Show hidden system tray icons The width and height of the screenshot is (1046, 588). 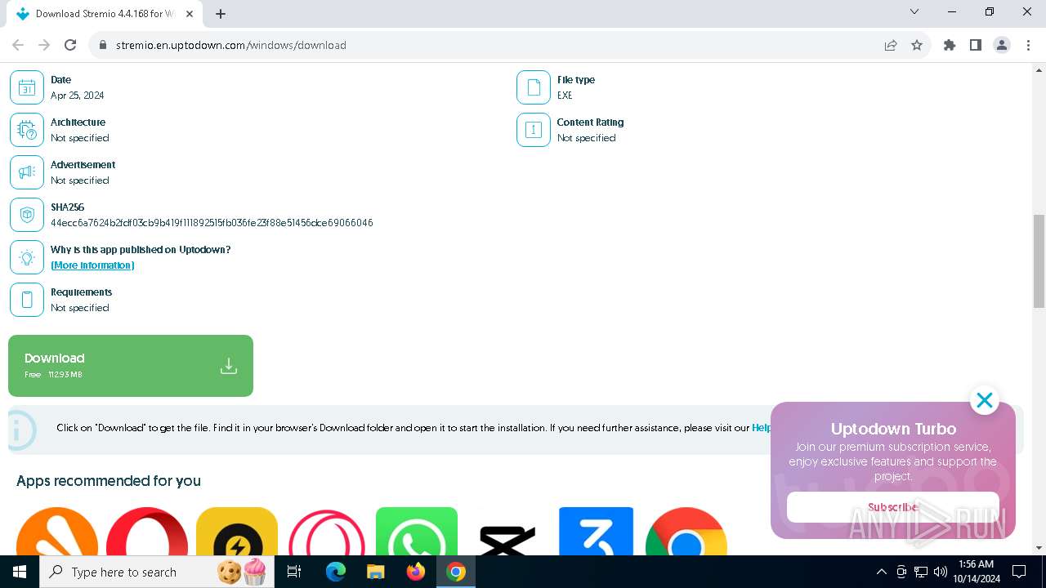coord(881,572)
